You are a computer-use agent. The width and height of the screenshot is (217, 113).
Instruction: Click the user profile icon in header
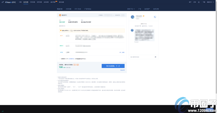[x=199, y=2]
